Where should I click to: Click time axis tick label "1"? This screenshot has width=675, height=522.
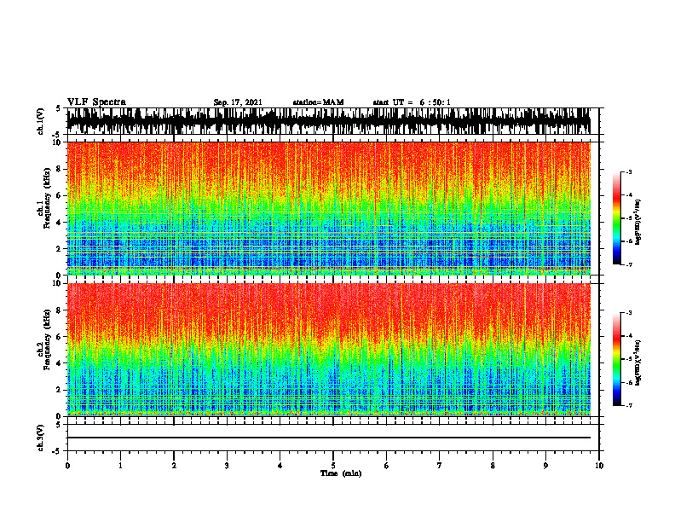pos(120,466)
